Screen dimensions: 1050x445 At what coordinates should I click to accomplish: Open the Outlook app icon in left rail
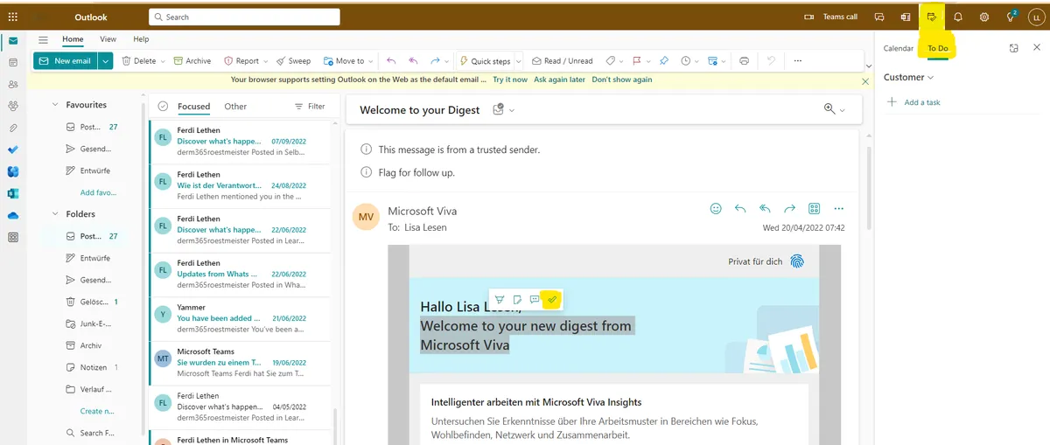13,193
